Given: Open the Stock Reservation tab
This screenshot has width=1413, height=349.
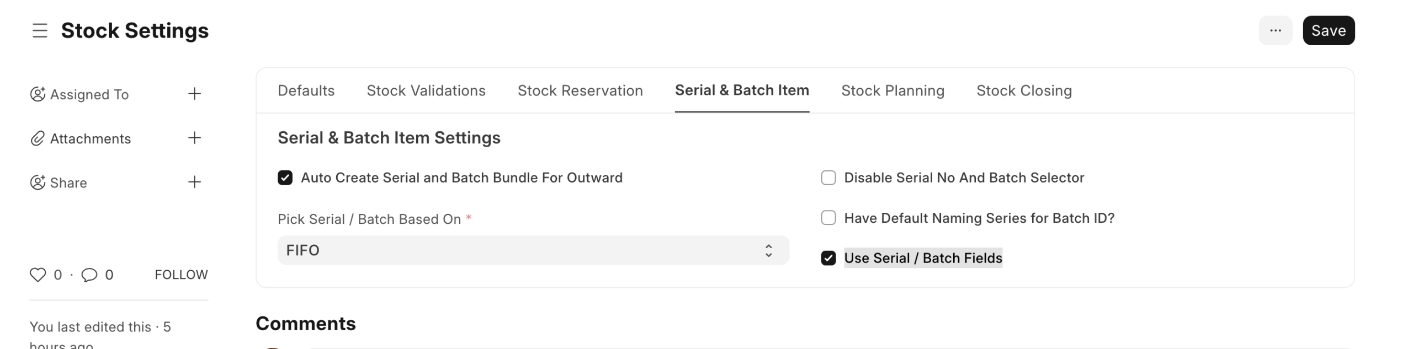Looking at the screenshot, I should pos(580,90).
